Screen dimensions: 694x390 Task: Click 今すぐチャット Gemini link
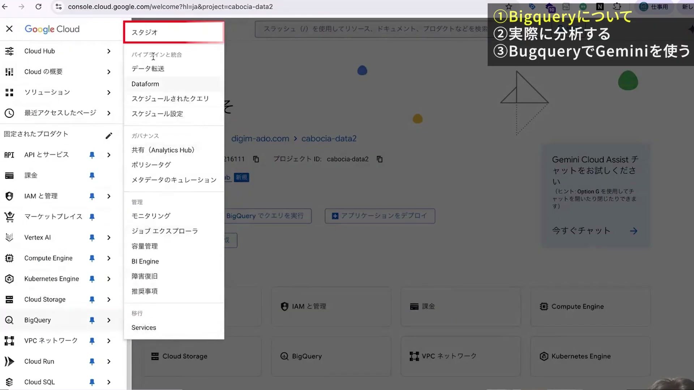coord(595,231)
